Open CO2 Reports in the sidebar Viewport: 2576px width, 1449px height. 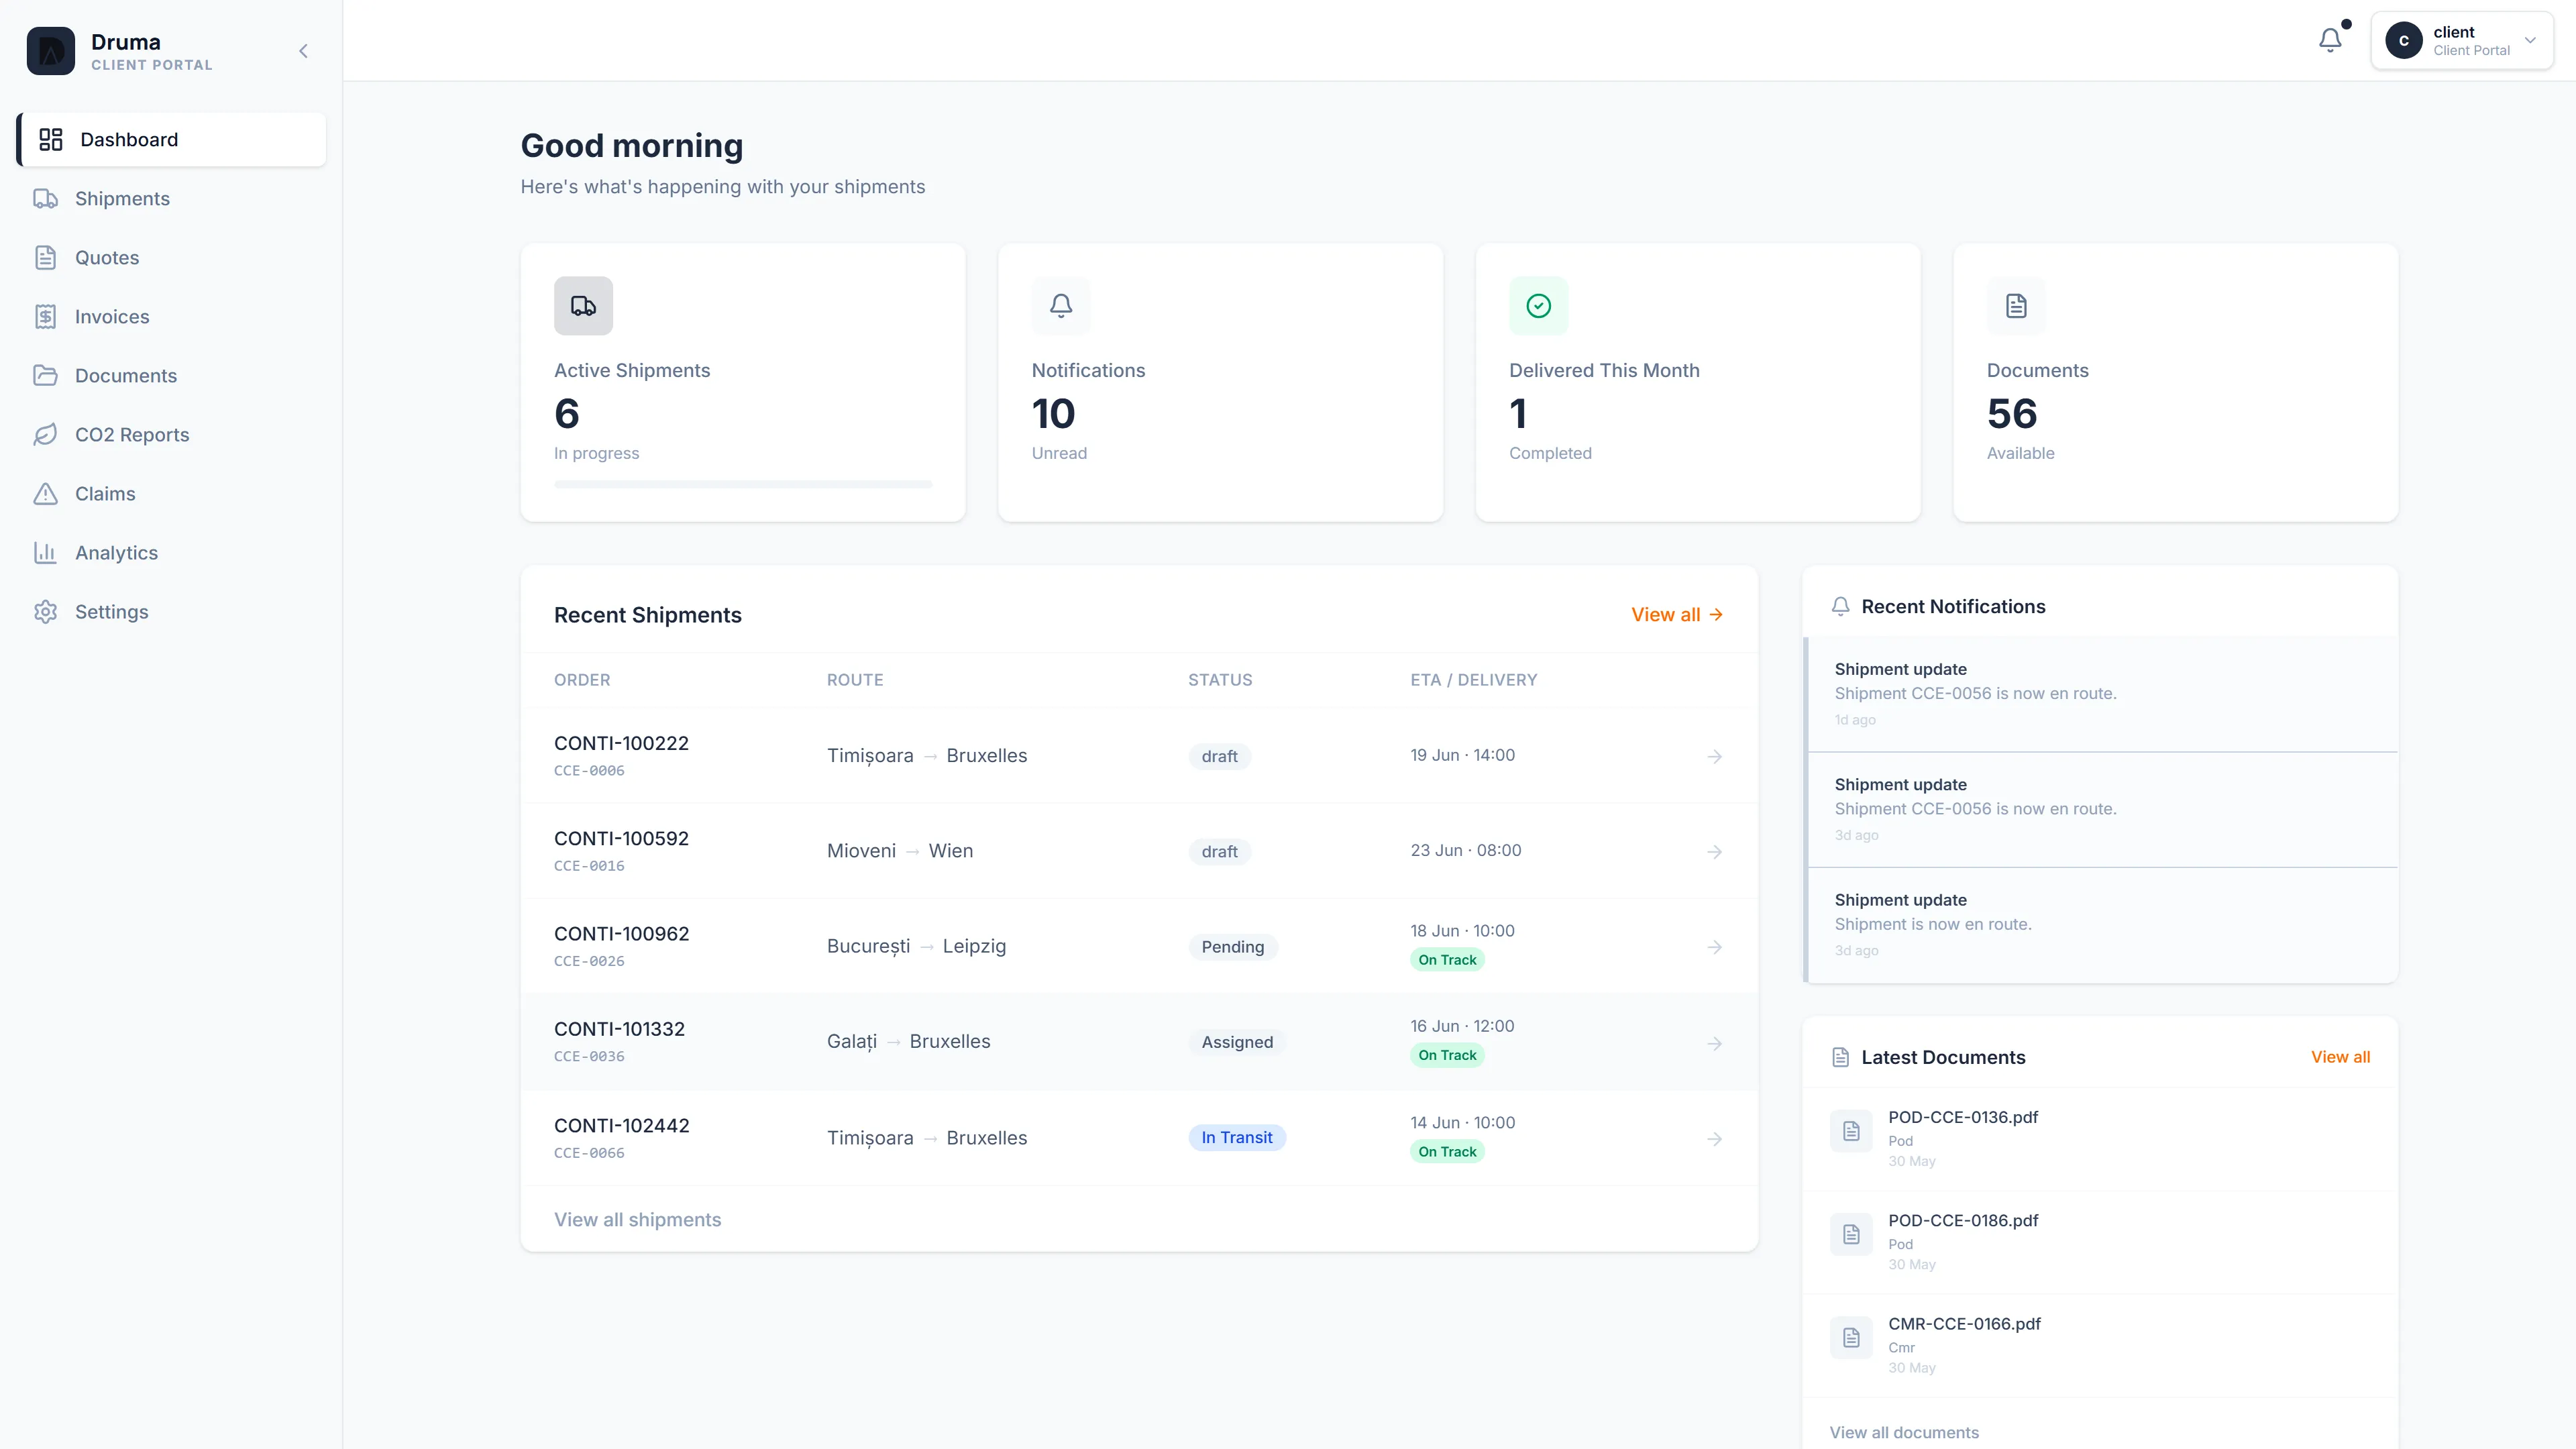point(171,434)
